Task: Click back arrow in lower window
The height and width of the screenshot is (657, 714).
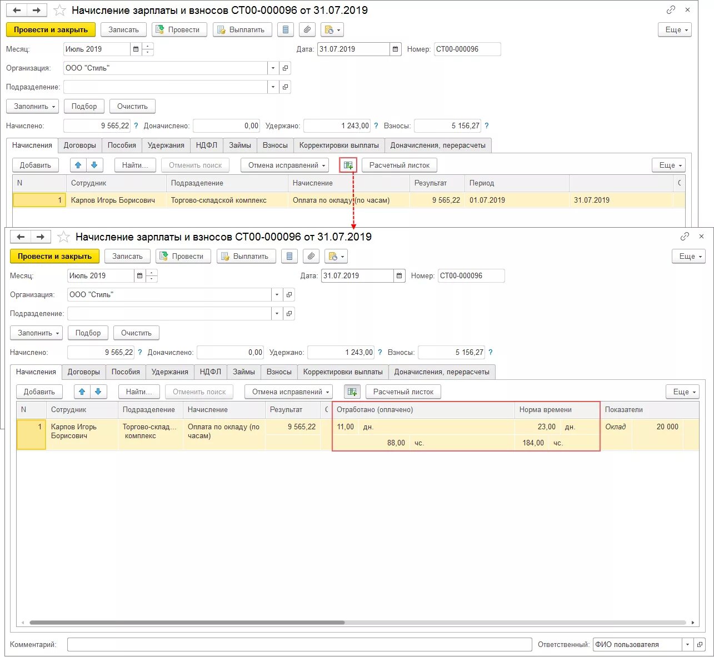Action: pos(21,237)
